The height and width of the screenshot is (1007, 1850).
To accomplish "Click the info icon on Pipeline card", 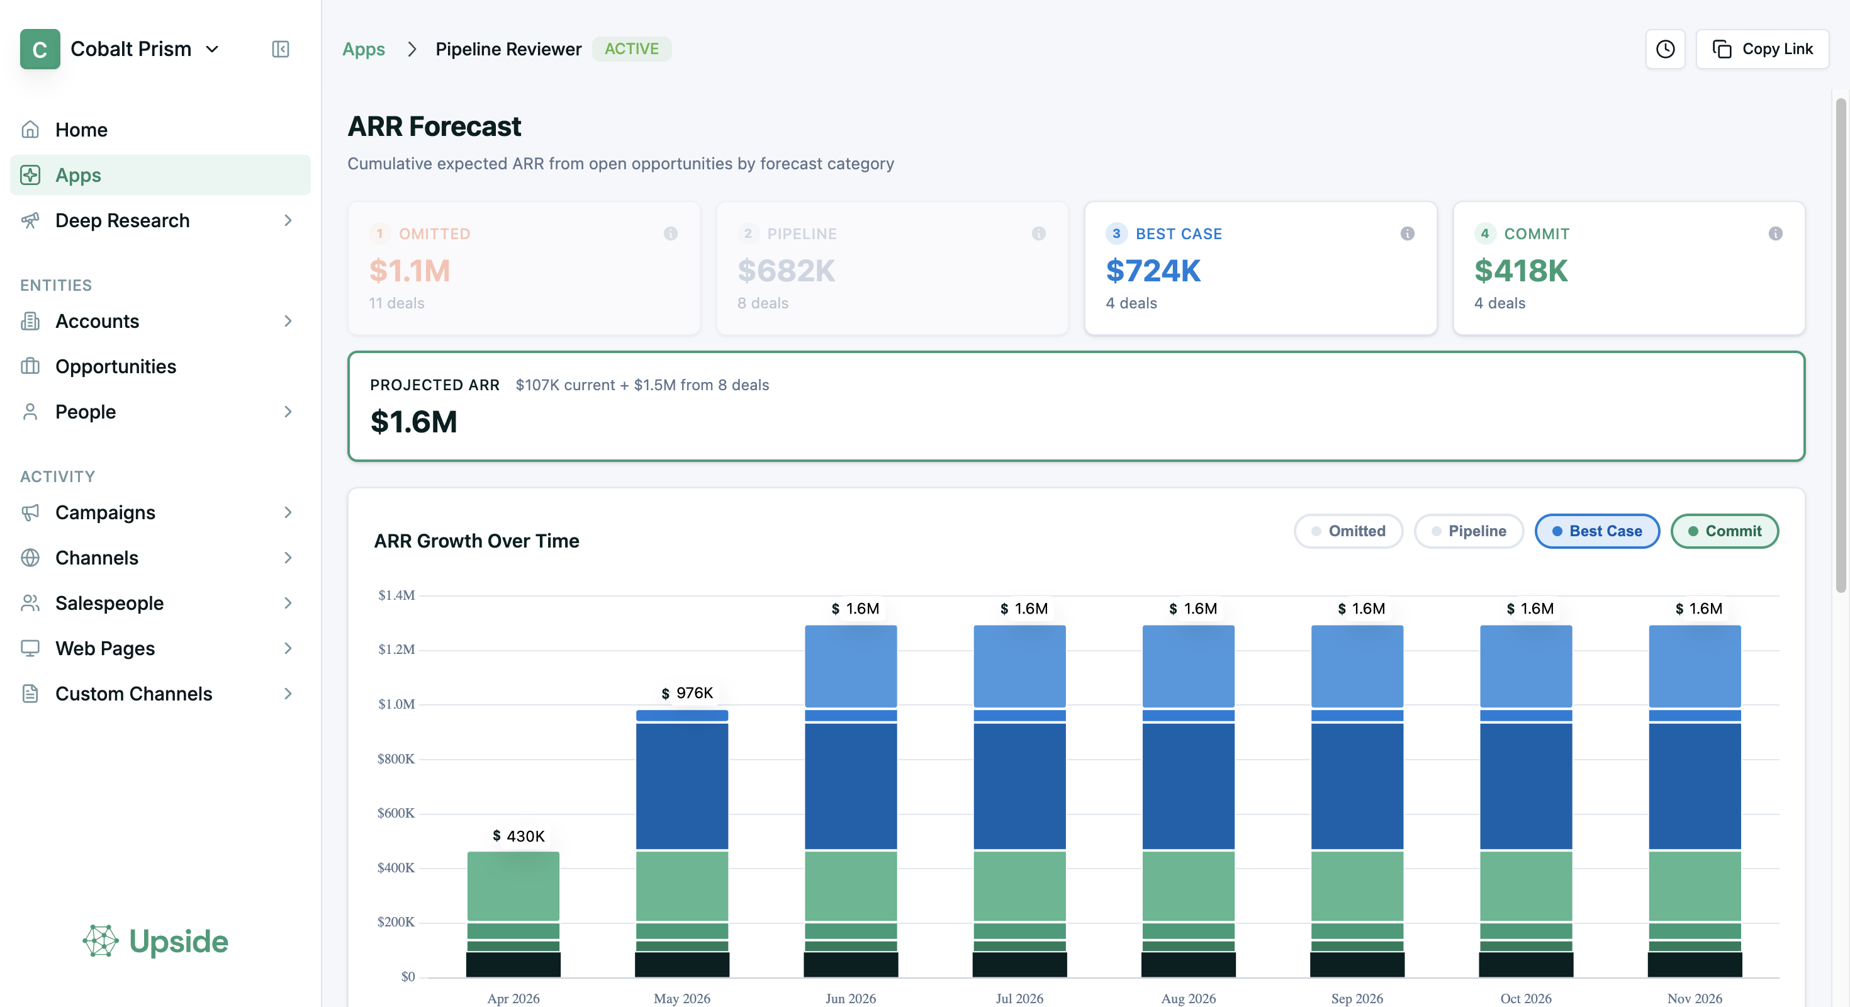I will (x=1039, y=233).
